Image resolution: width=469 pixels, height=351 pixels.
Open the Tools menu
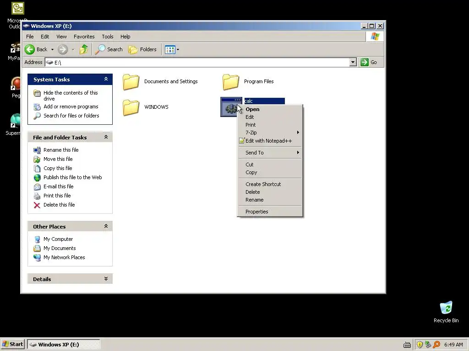[x=107, y=37]
